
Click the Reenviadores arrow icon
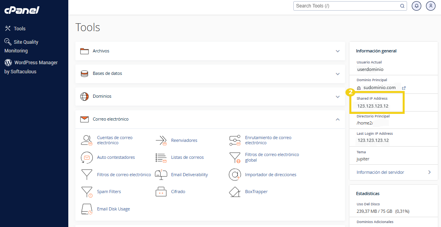click(161, 140)
